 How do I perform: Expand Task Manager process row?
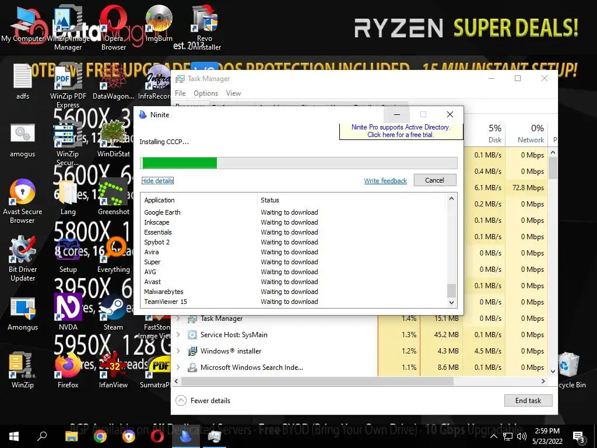pyautogui.click(x=178, y=318)
